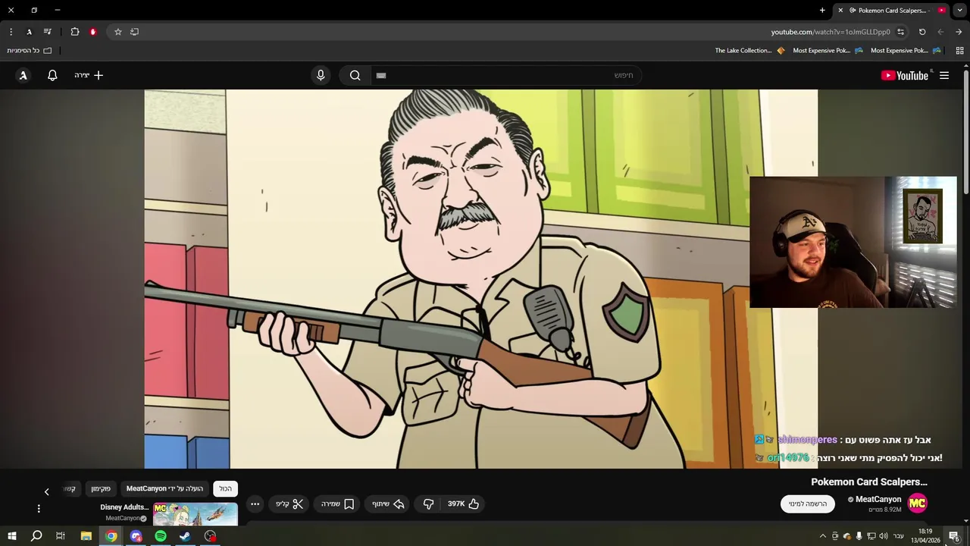Show hidden system tray icons chevron
Image resolution: width=970 pixels, height=546 pixels.
(x=823, y=536)
